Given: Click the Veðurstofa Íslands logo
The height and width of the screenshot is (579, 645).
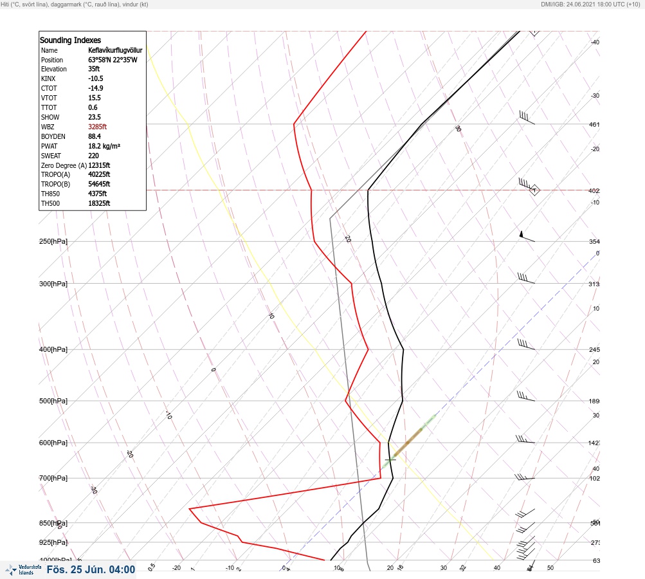Looking at the screenshot, I should (x=23, y=570).
